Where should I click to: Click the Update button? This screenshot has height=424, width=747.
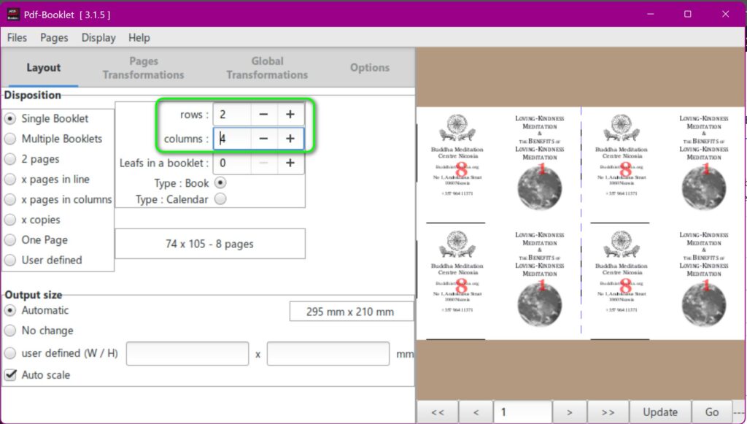[660, 412]
